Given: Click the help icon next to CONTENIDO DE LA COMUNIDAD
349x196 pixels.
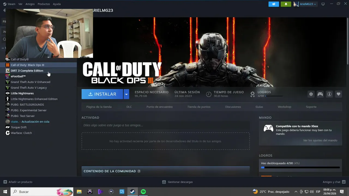Looking at the screenshot, I should coord(139,171).
